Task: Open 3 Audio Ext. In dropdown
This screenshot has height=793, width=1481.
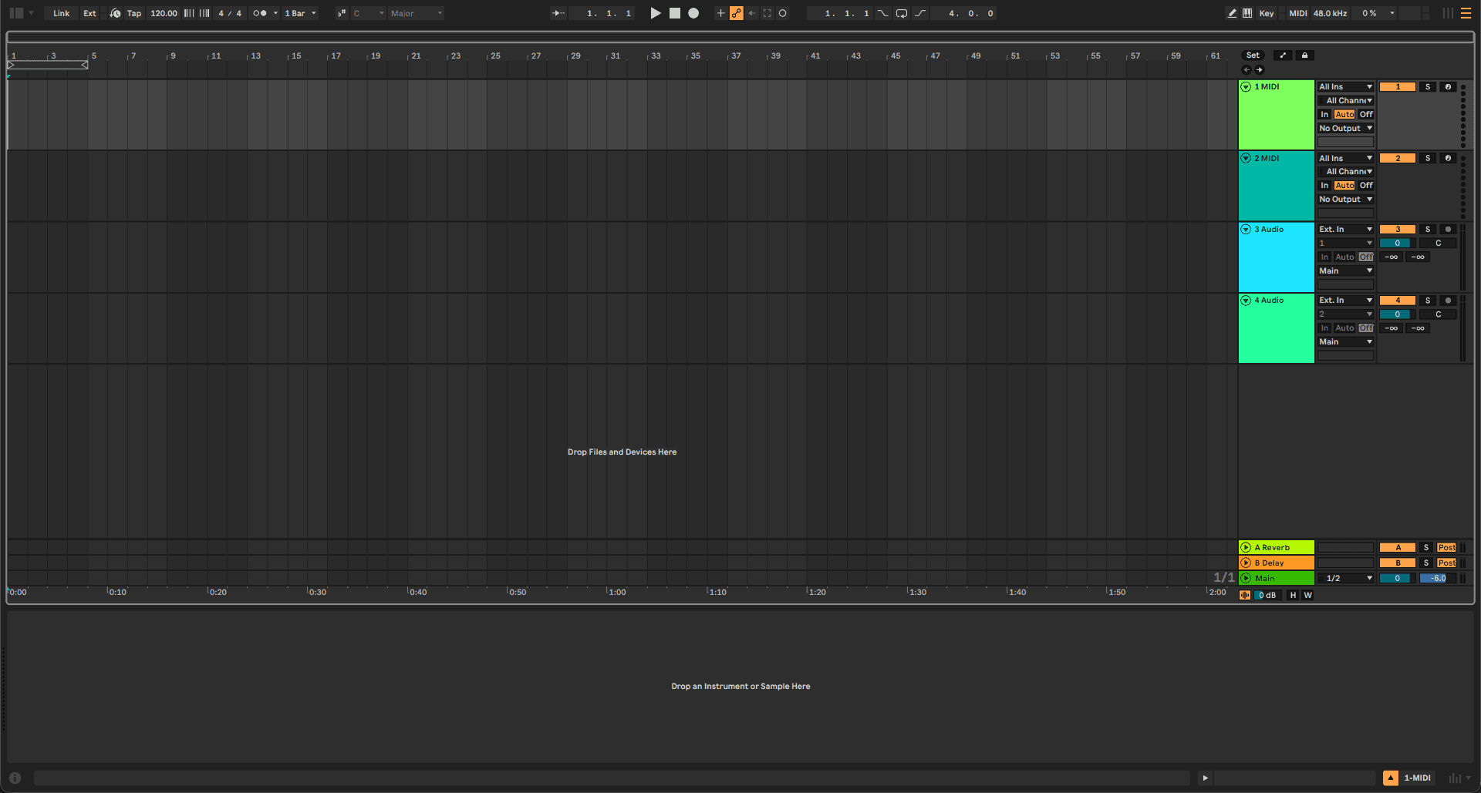Action: [1346, 229]
